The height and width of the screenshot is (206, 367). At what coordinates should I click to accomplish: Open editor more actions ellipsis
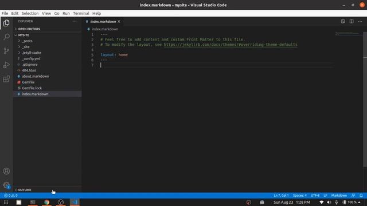[360, 21]
